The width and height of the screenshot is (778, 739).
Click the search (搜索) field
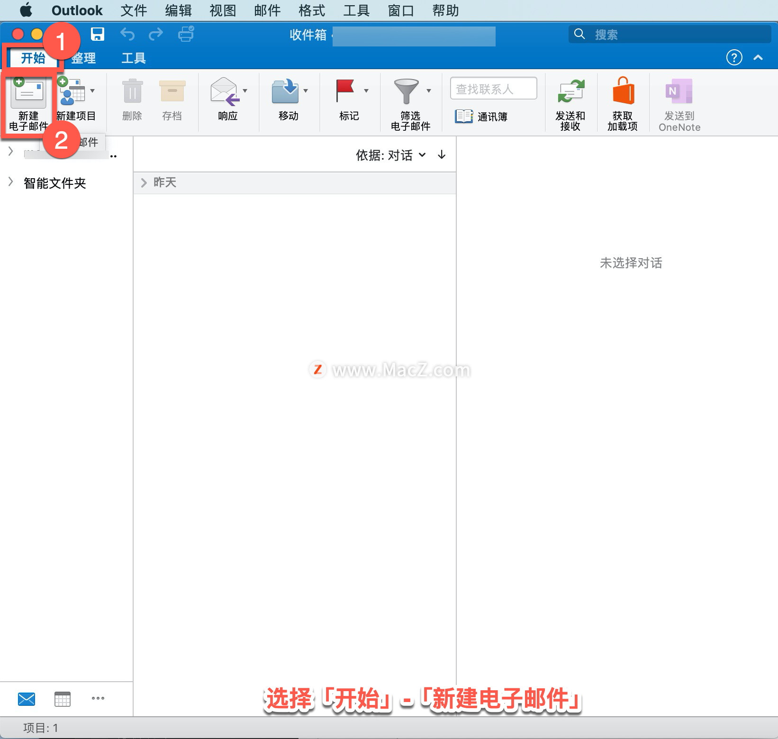670,34
